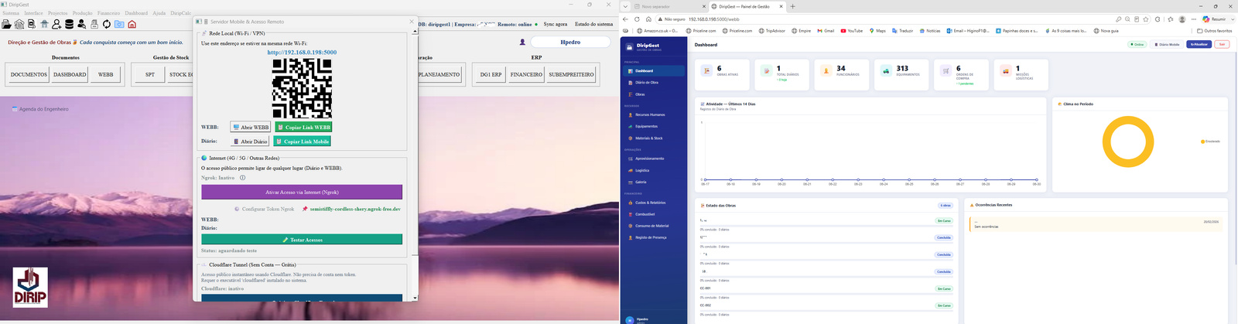Click the Testar Acessos button
Screen dimensions: 1238x324
tap(302, 240)
